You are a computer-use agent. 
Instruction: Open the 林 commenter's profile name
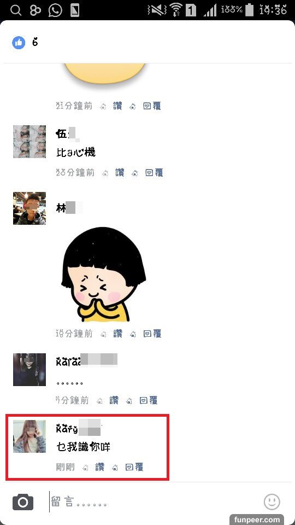pos(69,208)
